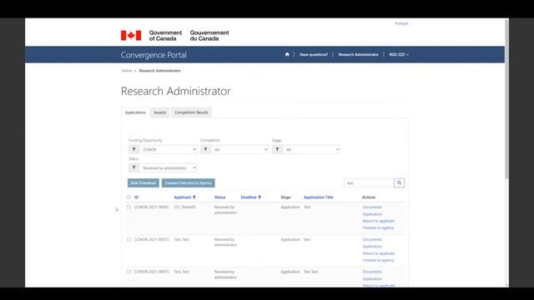
Task: Click the Competition filter icon
Action: (x=205, y=149)
